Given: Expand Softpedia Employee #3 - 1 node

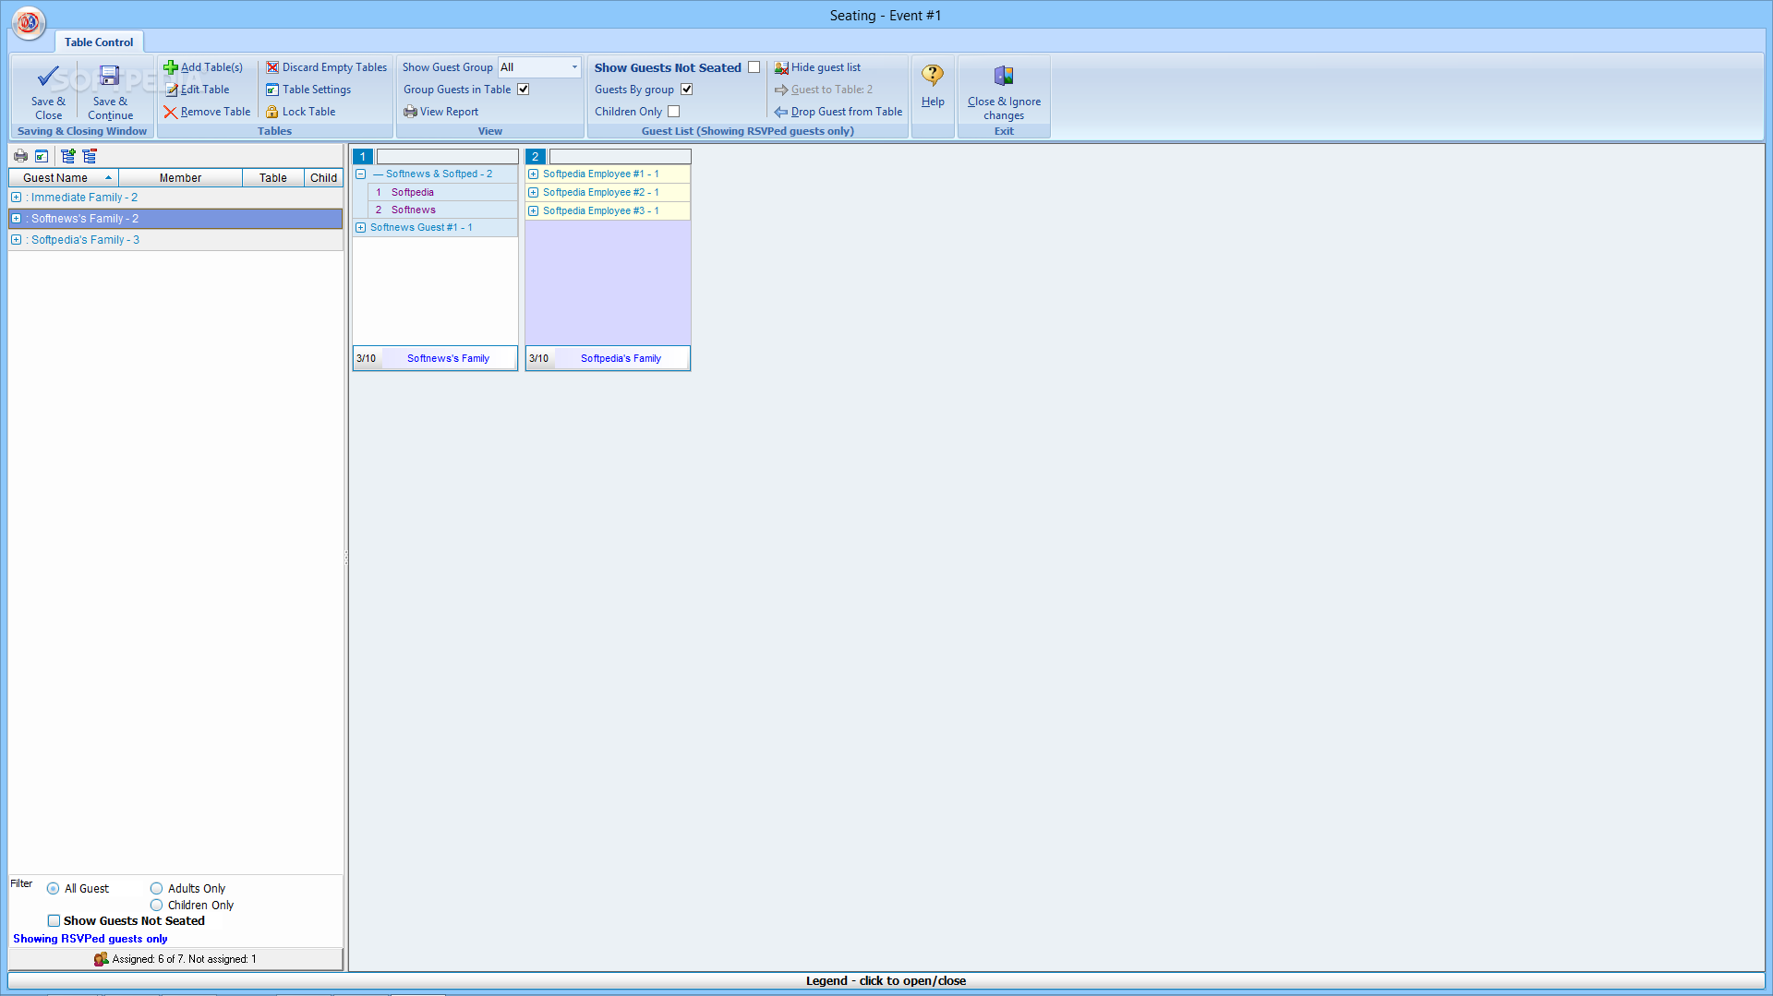Looking at the screenshot, I should (x=534, y=210).
